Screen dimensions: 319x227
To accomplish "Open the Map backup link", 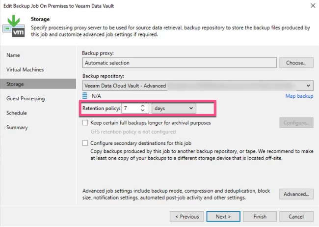I will (x=299, y=96).
